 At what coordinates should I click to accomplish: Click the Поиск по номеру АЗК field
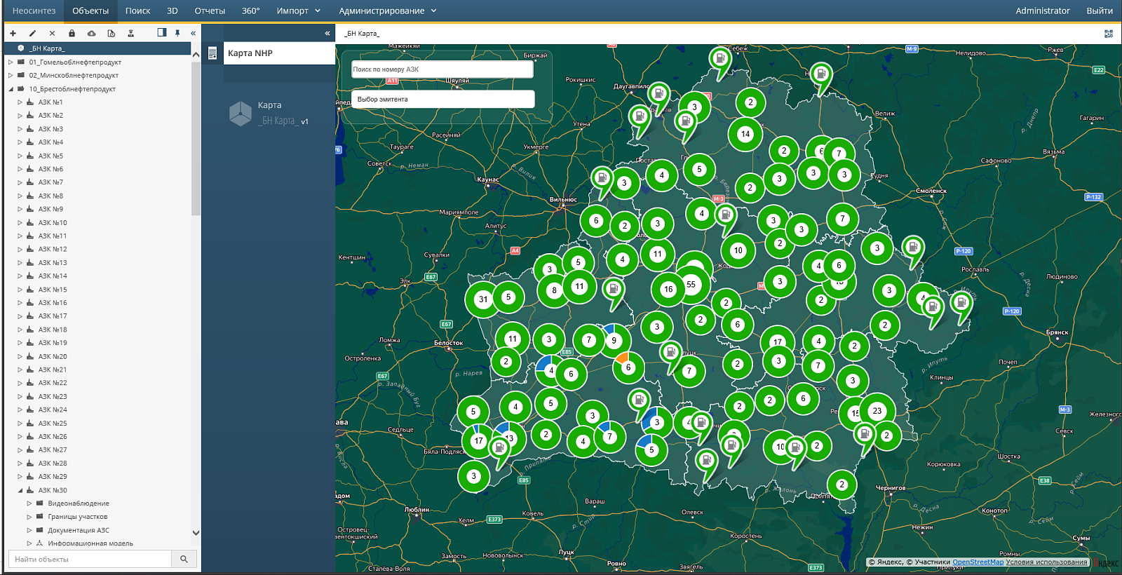[442, 69]
